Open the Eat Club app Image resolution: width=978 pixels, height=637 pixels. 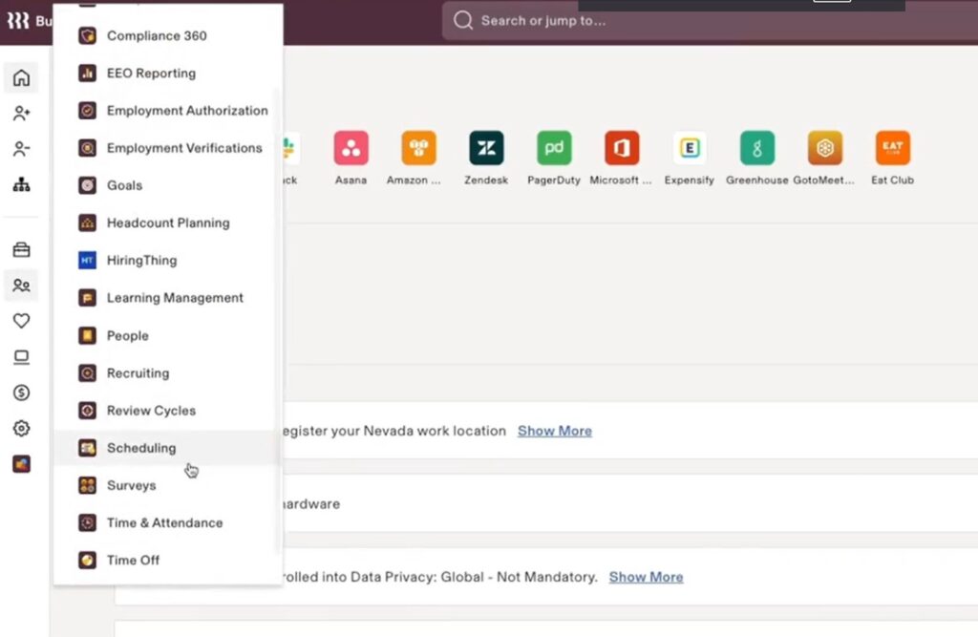[891, 149]
